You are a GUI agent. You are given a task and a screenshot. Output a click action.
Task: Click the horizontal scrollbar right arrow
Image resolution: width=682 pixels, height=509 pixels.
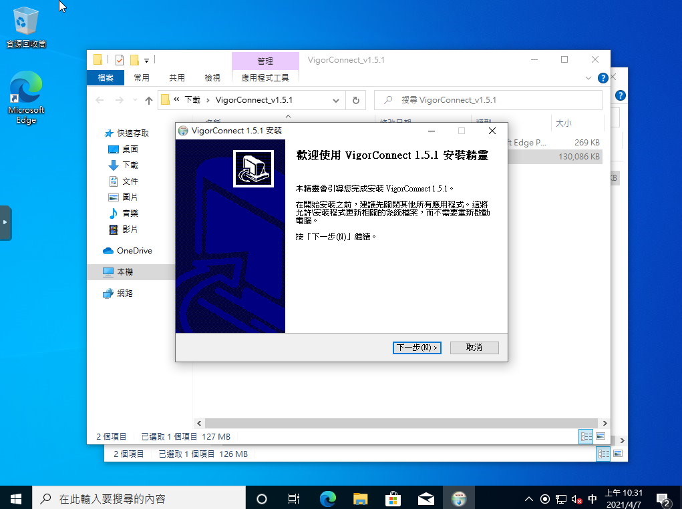[x=605, y=423]
